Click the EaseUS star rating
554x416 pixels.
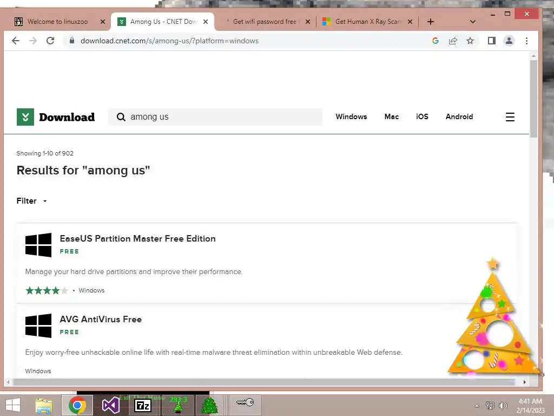coord(47,291)
